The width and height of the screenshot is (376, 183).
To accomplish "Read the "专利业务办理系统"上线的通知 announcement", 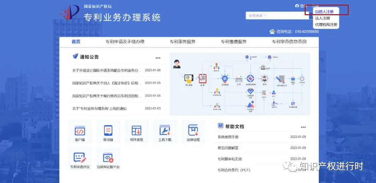I will click(x=99, y=109).
